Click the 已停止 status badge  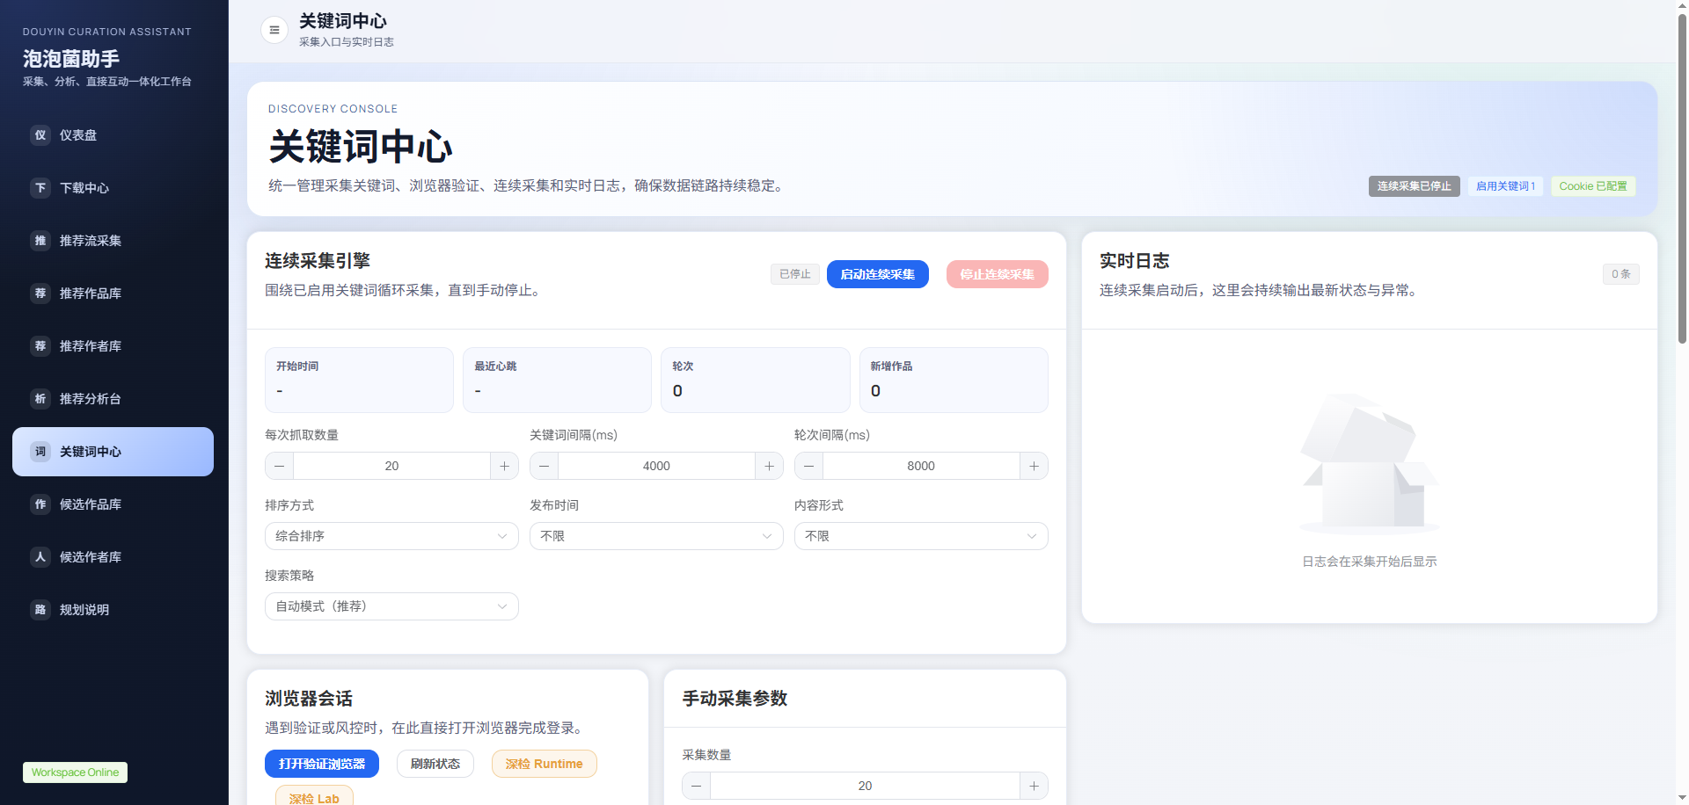tap(795, 274)
